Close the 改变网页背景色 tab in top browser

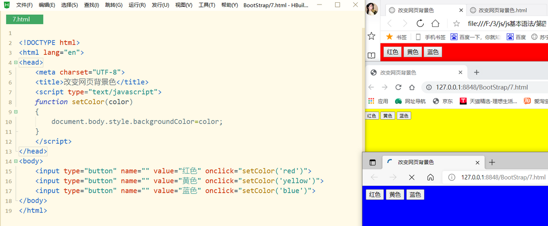pos(461,10)
